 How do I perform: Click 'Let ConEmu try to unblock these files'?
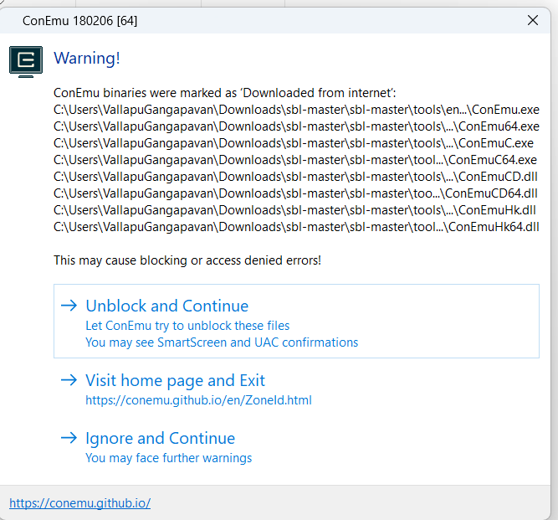pos(187,326)
